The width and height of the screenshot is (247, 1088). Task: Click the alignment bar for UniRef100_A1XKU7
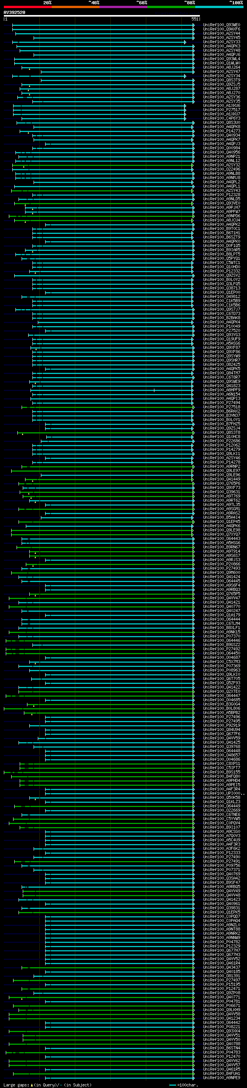coord(100,114)
